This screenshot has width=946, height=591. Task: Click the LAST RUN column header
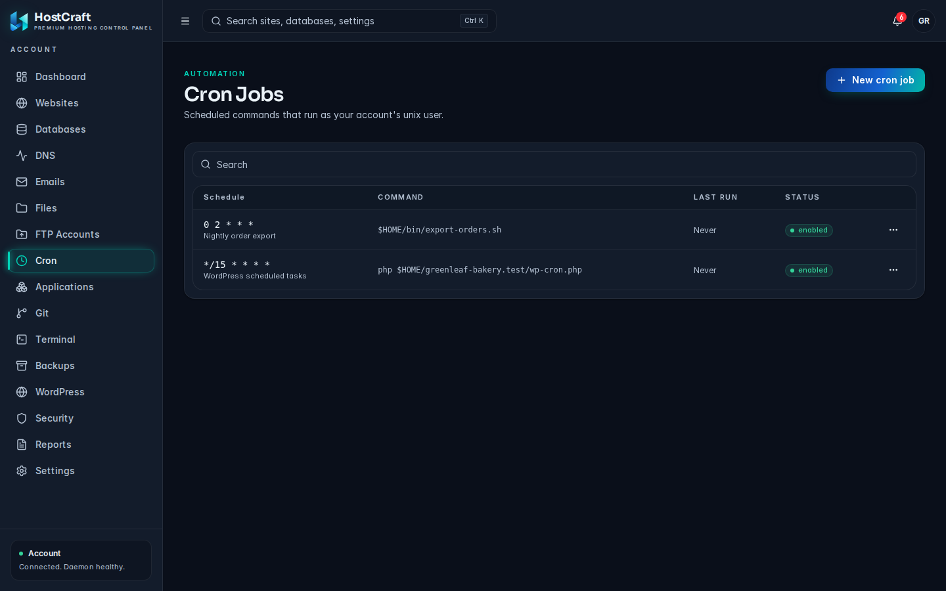pyautogui.click(x=715, y=197)
